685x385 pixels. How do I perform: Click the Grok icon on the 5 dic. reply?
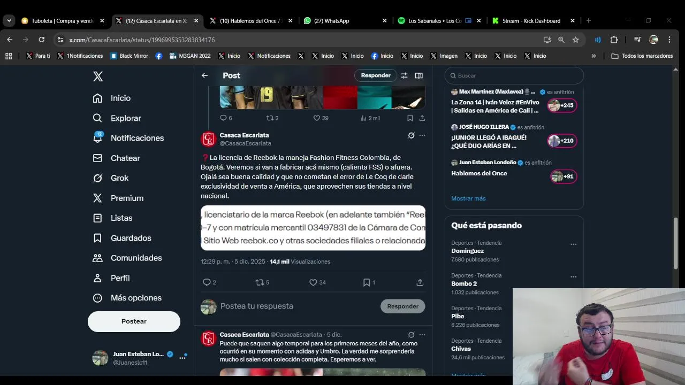point(411,335)
